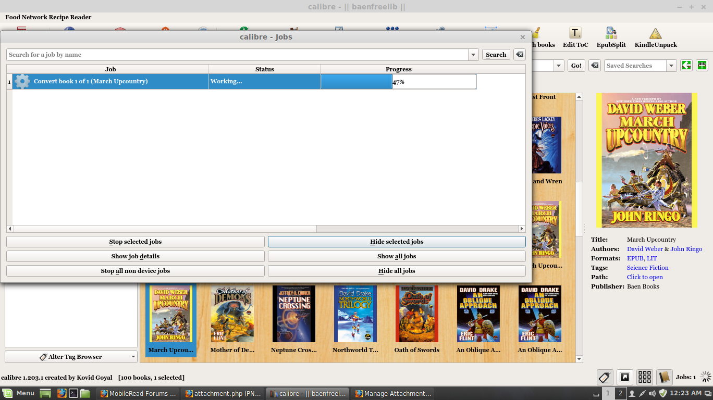Screen dimensions: 713x400
Task: Toggle the Cover Browser panel button
Action: point(624,377)
